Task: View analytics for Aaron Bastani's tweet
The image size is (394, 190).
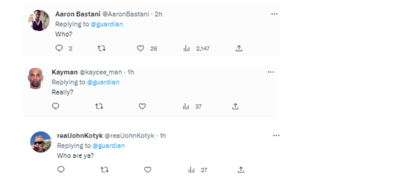Action: click(x=186, y=49)
